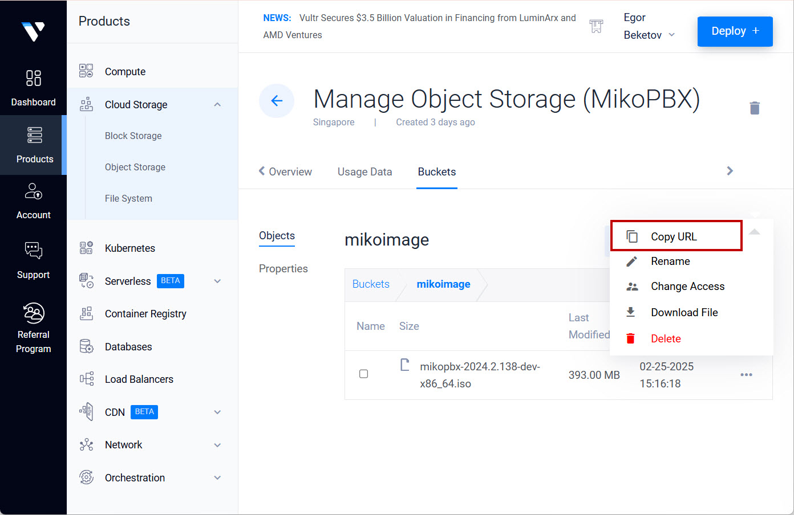Viewport: 794px width, 515px height.
Task: Click the blue back arrow button
Action: point(277,101)
